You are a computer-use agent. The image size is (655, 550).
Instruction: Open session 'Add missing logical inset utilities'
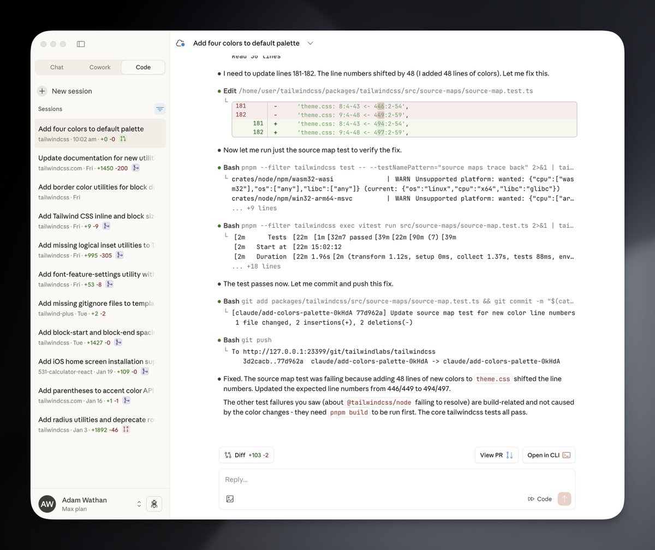click(100, 250)
